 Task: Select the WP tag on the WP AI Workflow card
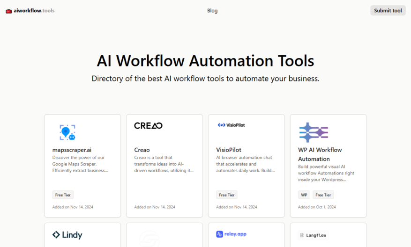coord(304,195)
